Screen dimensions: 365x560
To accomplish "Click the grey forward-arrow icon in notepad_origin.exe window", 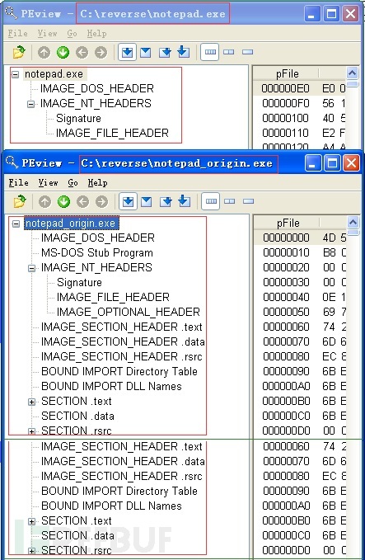I will coord(101,202).
